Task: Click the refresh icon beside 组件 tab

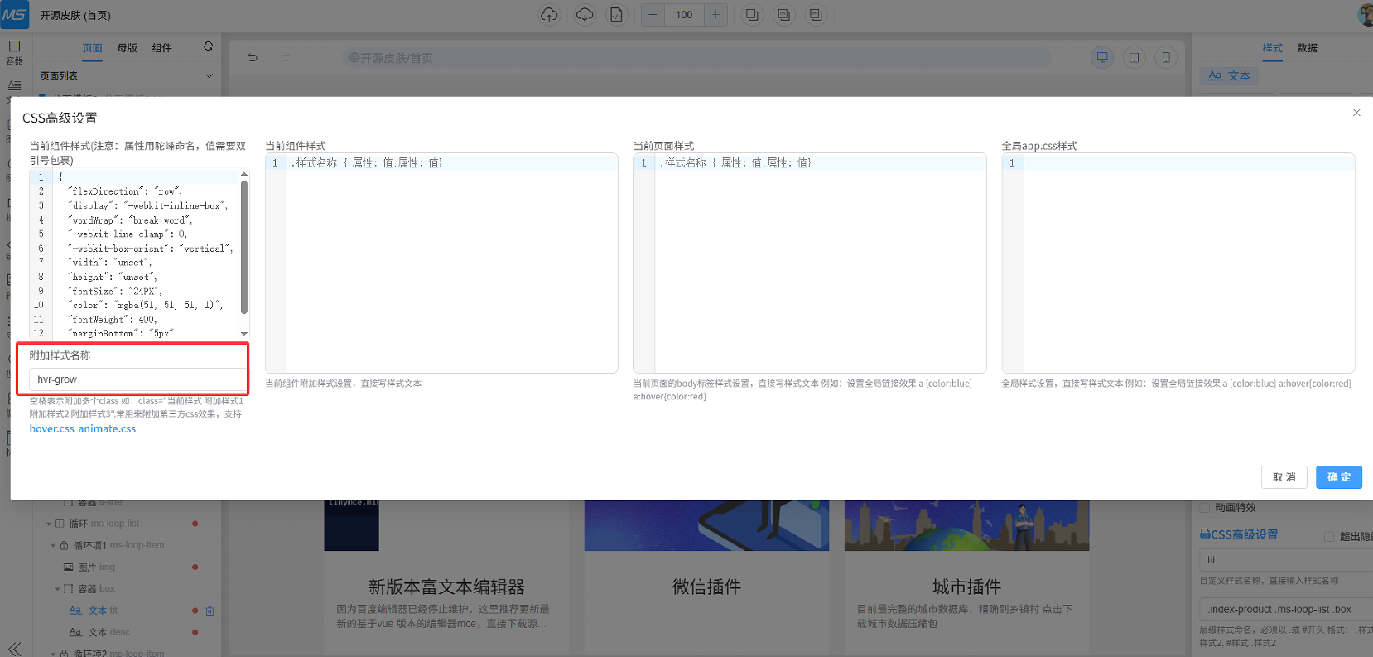Action: (x=208, y=47)
